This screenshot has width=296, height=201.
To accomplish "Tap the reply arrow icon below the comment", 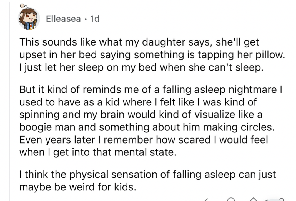I will (x=206, y=200).
